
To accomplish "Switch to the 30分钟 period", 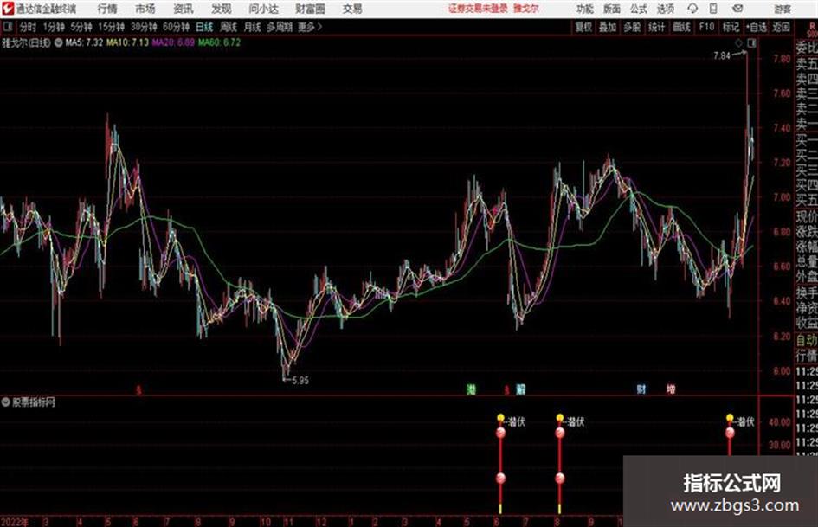I will pyautogui.click(x=144, y=27).
